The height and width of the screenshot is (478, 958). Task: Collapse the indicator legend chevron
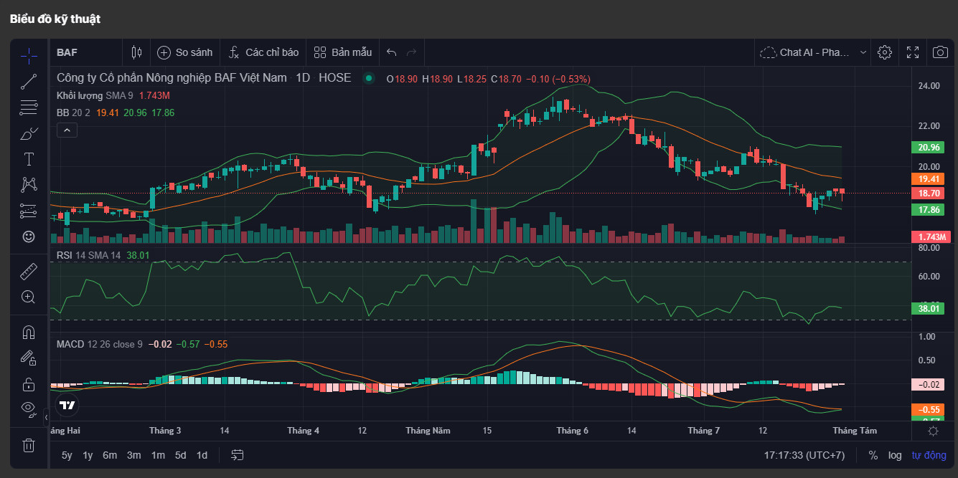pyautogui.click(x=66, y=130)
